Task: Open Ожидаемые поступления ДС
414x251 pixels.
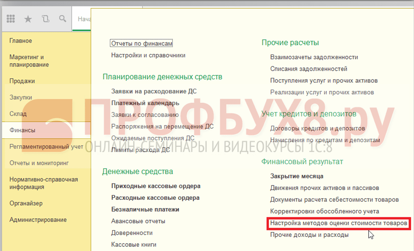Action: point(152,138)
